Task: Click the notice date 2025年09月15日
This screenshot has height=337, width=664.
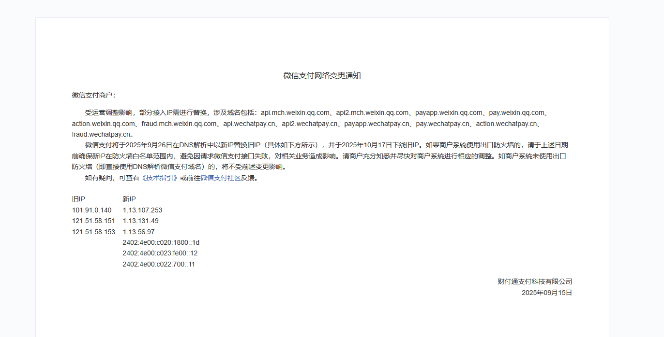Action: [x=546, y=293]
